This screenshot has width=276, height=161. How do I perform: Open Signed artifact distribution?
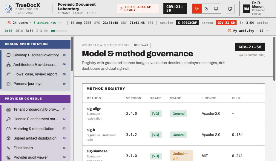[x=36, y=138]
